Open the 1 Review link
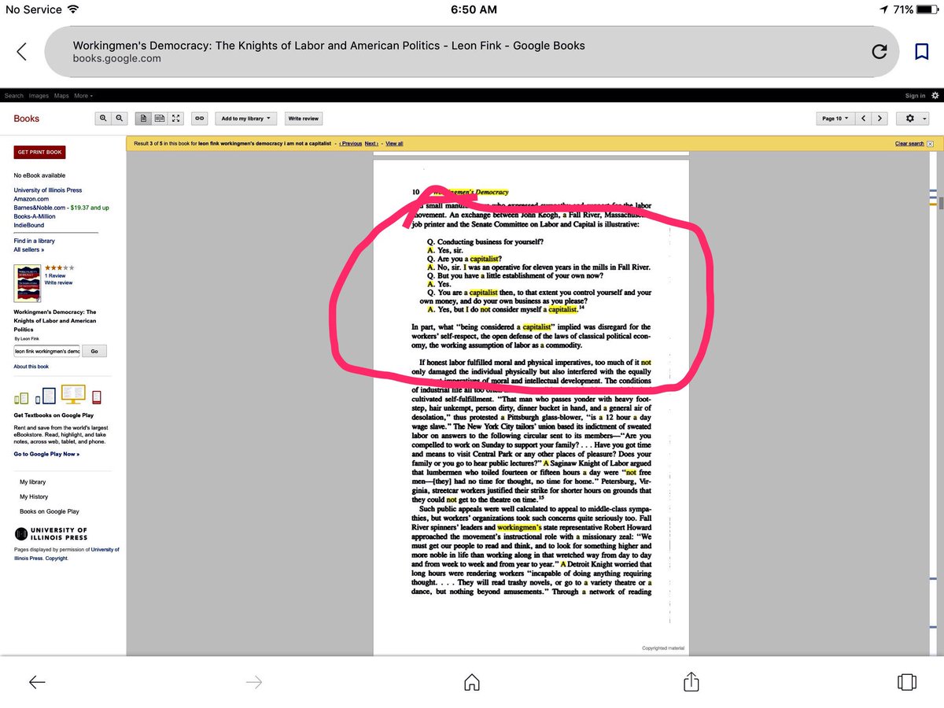Viewport: 944px width, 708px height. tap(55, 276)
